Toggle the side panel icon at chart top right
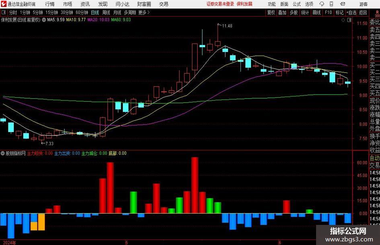 (349, 20)
